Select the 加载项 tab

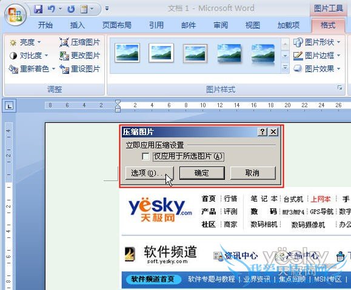tap(289, 25)
